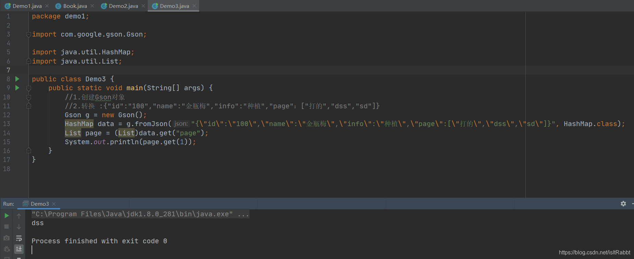Click 'data.get("page")' on line 14
The height and width of the screenshot is (259, 634).
pyautogui.click(x=171, y=133)
